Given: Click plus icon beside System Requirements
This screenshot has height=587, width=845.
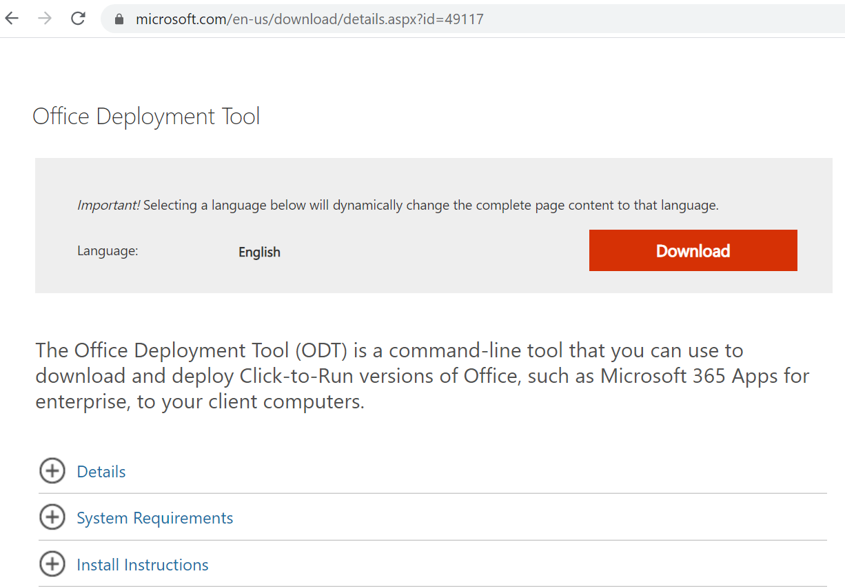Looking at the screenshot, I should click(52, 518).
